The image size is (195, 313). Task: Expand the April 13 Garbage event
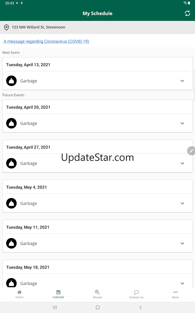tap(182, 81)
